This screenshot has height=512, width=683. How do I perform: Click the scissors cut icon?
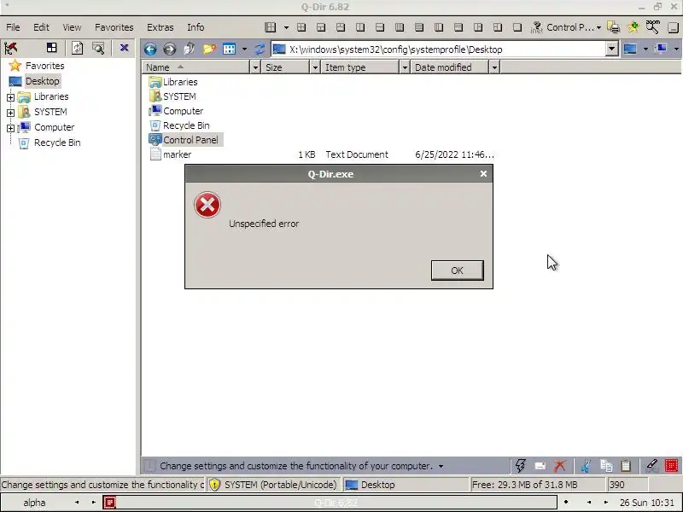586,466
